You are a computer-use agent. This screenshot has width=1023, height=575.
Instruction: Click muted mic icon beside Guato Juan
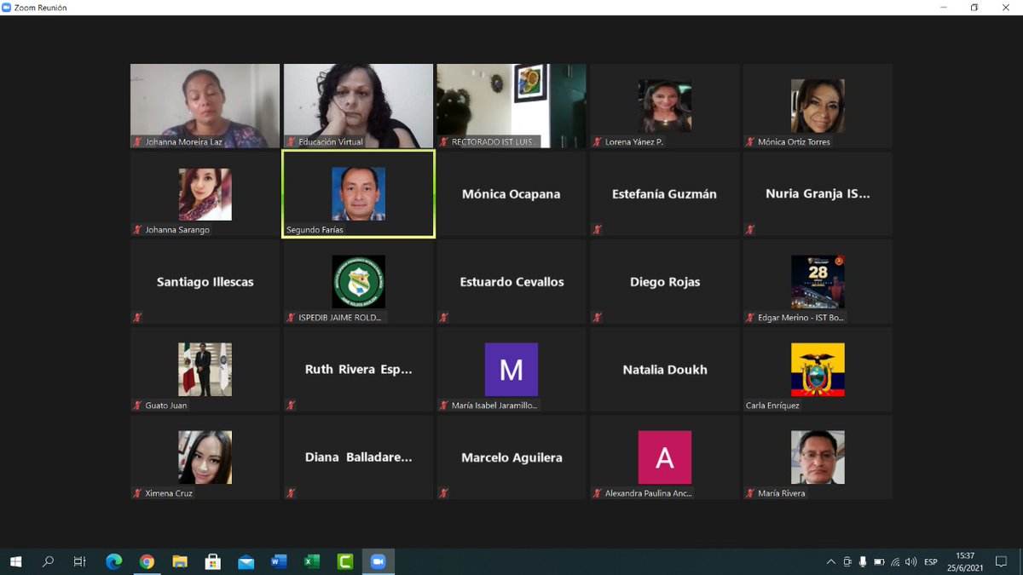click(137, 405)
